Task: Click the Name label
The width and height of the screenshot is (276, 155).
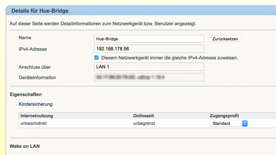Action: click(x=25, y=38)
